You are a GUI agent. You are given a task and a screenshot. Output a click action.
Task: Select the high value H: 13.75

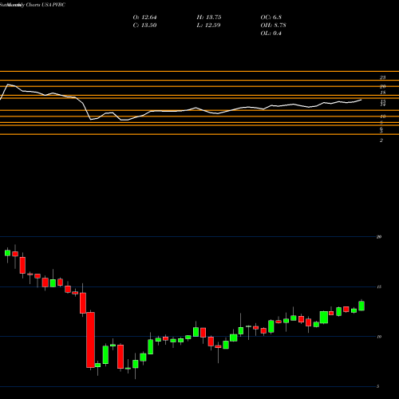tap(209, 18)
